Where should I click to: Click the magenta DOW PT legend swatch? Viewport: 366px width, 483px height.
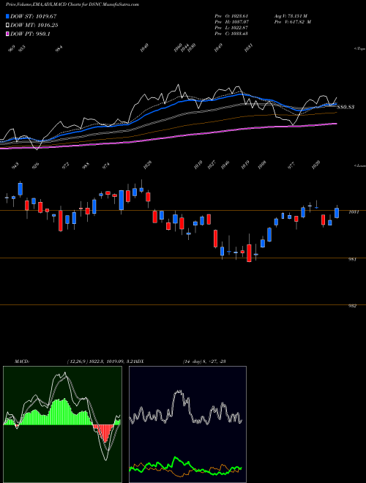(x=7, y=34)
